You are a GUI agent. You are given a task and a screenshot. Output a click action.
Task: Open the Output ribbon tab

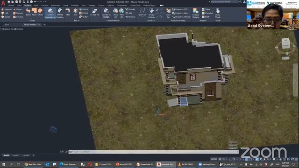coord(101,6)
